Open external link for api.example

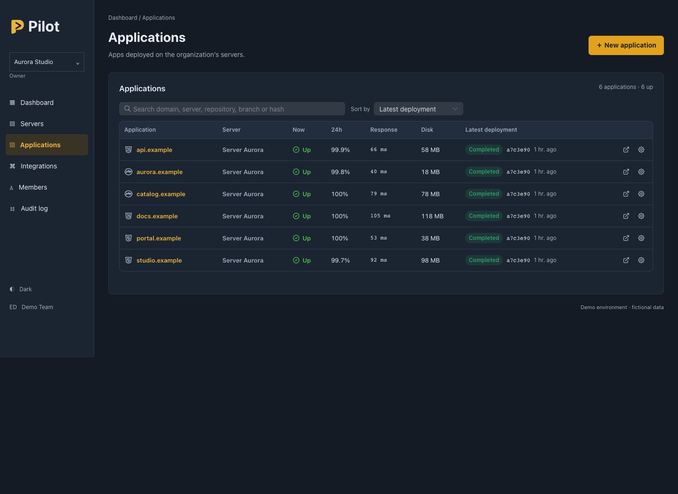(626, 150)
